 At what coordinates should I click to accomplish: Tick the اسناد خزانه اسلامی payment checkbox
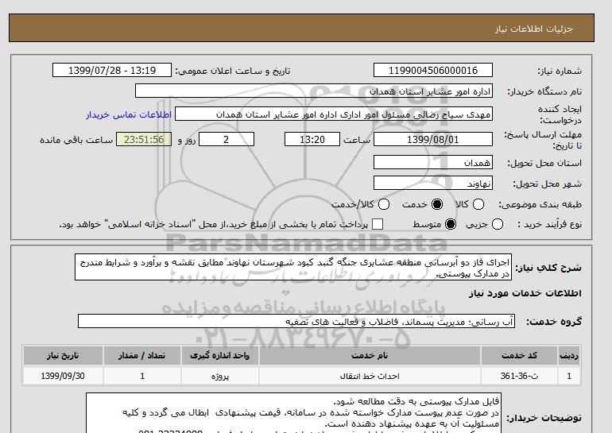click(x=378, y=224)
